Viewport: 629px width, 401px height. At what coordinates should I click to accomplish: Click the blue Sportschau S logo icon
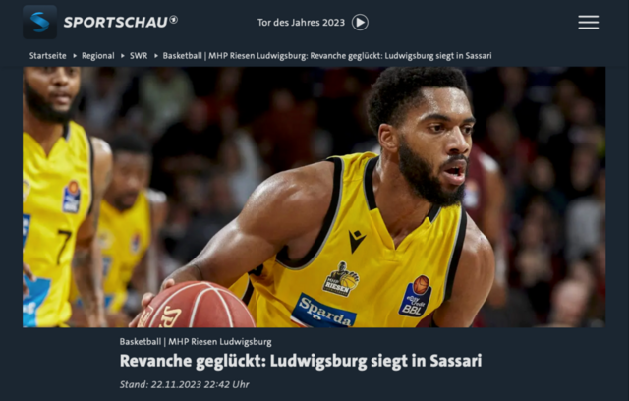click(x=39, y=22)
